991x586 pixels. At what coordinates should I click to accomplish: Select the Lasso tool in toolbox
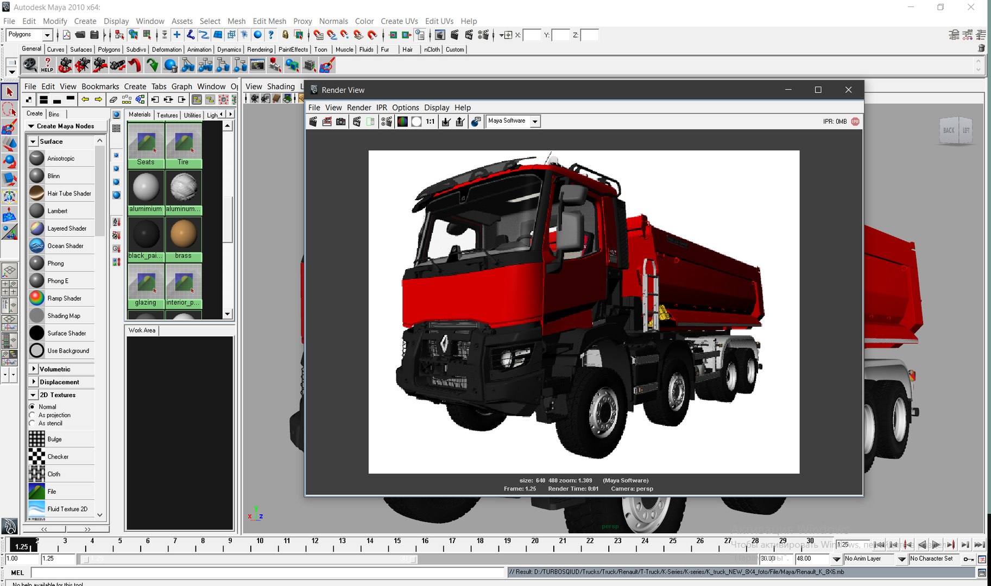9,110
